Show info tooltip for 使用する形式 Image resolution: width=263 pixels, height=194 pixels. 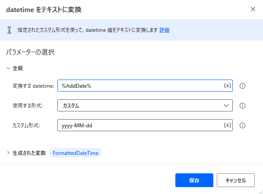242,106
